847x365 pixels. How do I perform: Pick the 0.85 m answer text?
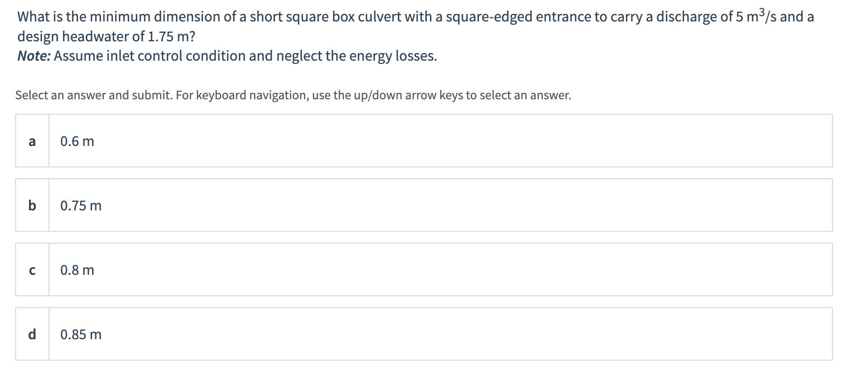81,335
